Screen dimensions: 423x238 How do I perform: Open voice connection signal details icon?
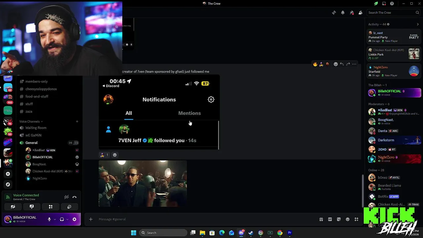tap(8, 197)
